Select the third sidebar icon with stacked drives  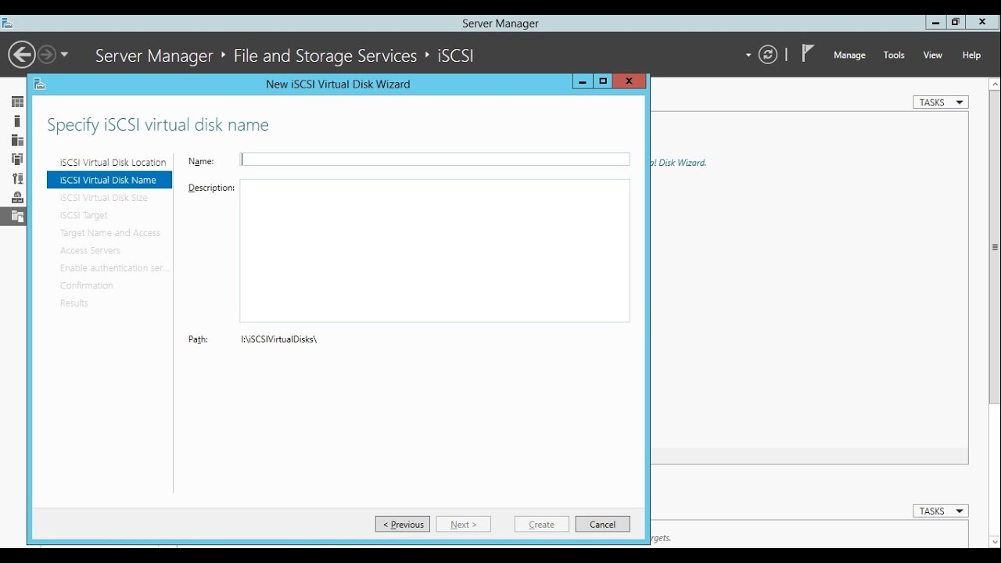[x=17, y=140]
